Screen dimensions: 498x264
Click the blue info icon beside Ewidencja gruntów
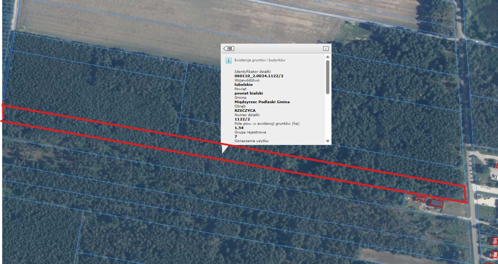click(x=229, y=61)
